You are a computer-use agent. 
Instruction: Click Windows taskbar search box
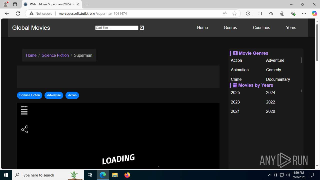[x=48, y=175]
